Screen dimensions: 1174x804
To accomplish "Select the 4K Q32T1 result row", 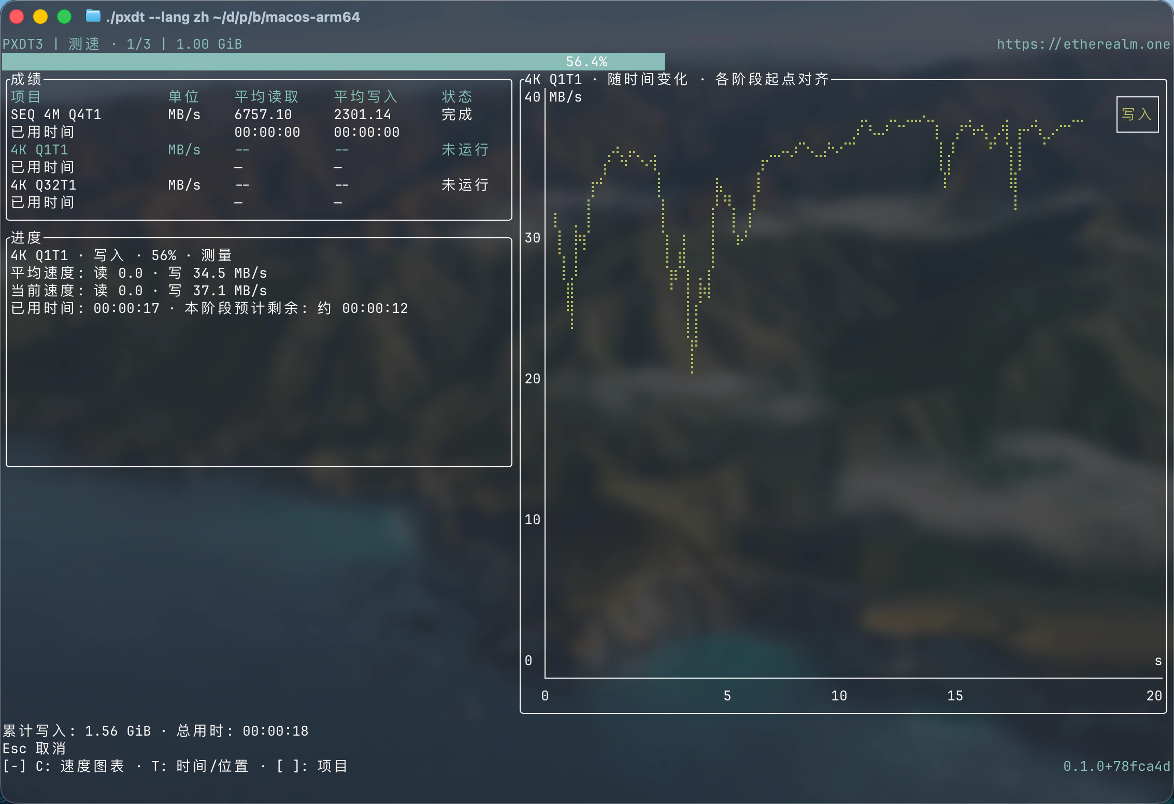I will point(259,185).
